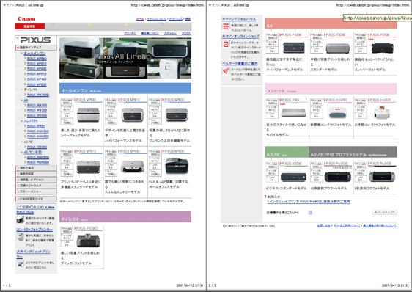Image resolution: width=412 pixels, height=292 pixels.
Task: Collapse the コンパクト group in sidebar
Action: point(22,121)
